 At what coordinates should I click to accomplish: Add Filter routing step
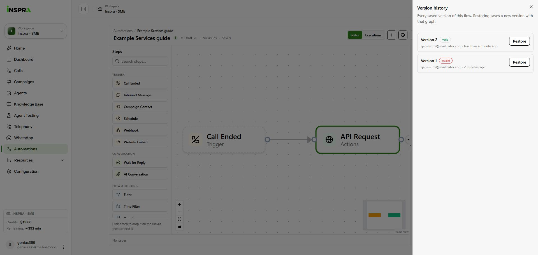pos(140,195)
